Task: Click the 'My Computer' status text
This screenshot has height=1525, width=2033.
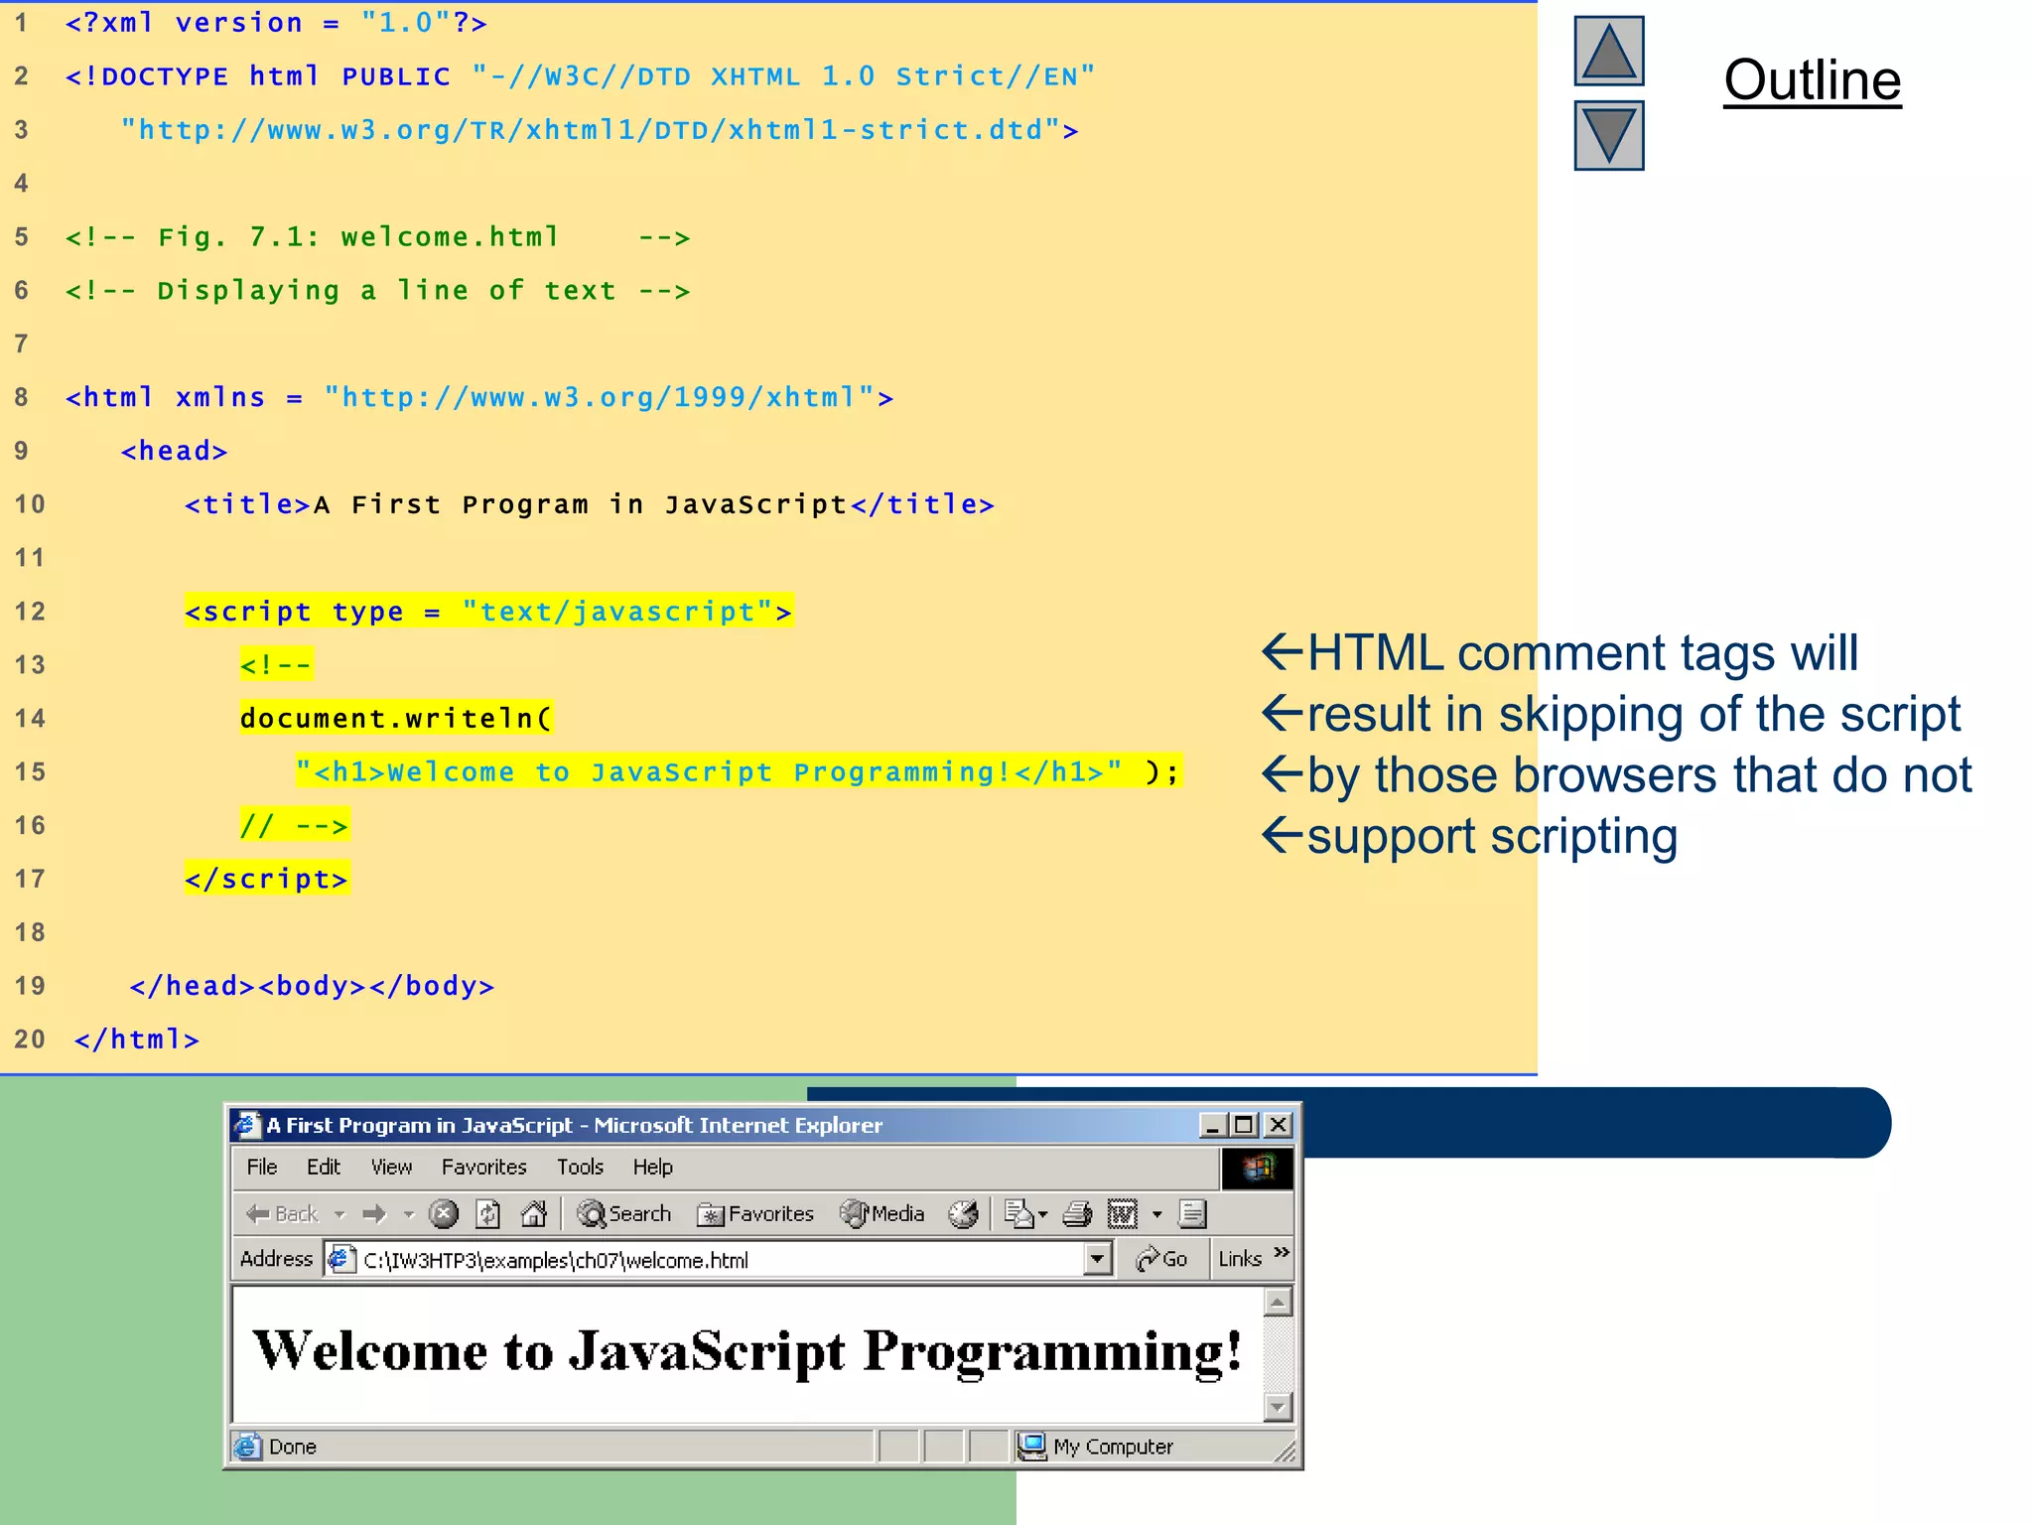Action: coord(1113,1447)
